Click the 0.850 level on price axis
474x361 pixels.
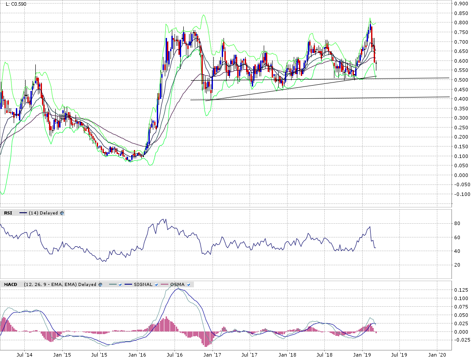click(461, 13)
